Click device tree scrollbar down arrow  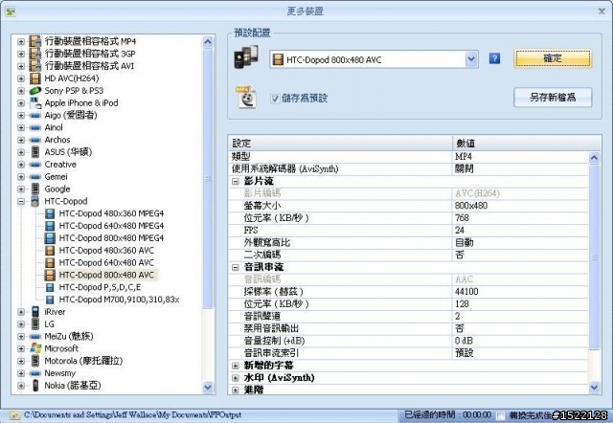pyautogui.click(x=208, y=388)
